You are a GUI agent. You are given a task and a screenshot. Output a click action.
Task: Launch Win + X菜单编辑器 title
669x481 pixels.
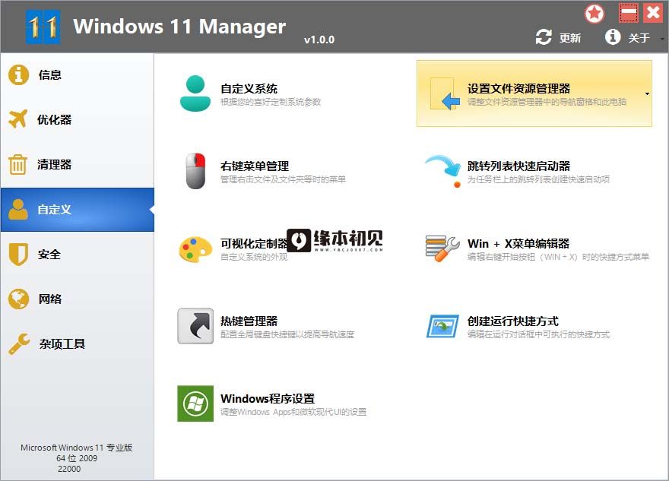click(x=518, y=243)
